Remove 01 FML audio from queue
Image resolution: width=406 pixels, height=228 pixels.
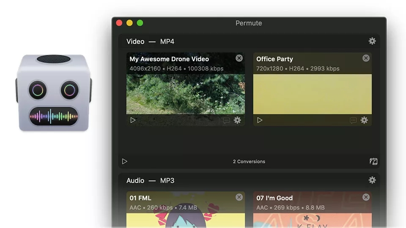(x=239, y=197)
